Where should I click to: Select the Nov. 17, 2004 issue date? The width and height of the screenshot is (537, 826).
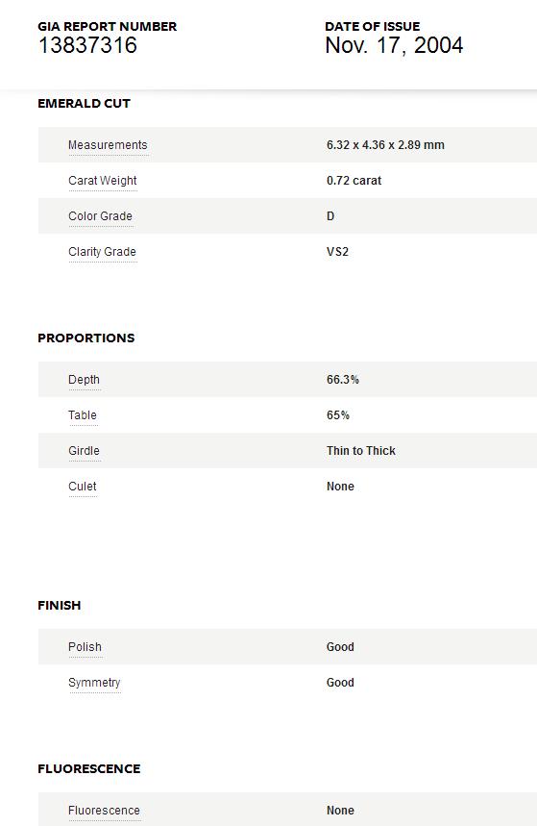[394, 45]
